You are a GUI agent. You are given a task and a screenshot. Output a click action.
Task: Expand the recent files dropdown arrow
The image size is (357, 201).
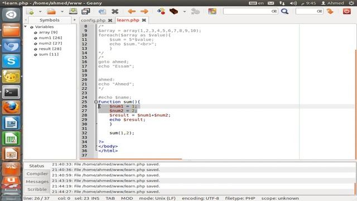click(62, 11)
